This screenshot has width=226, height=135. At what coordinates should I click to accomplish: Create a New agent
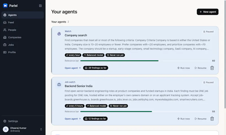[208, 12]
